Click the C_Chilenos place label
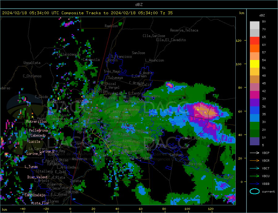This screenshot has width=278, height=213. [32, 76]
